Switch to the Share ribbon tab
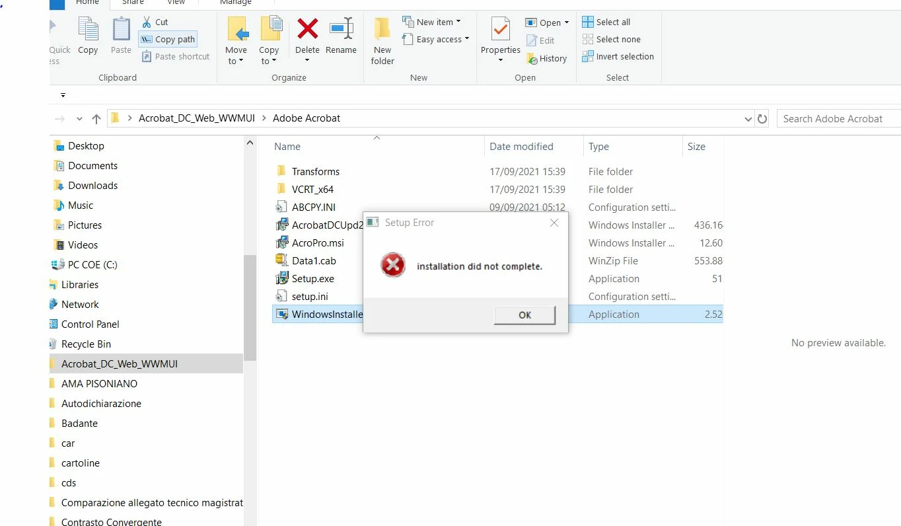The height and width of the screenshot is (526, 901). tap(132, 3)
